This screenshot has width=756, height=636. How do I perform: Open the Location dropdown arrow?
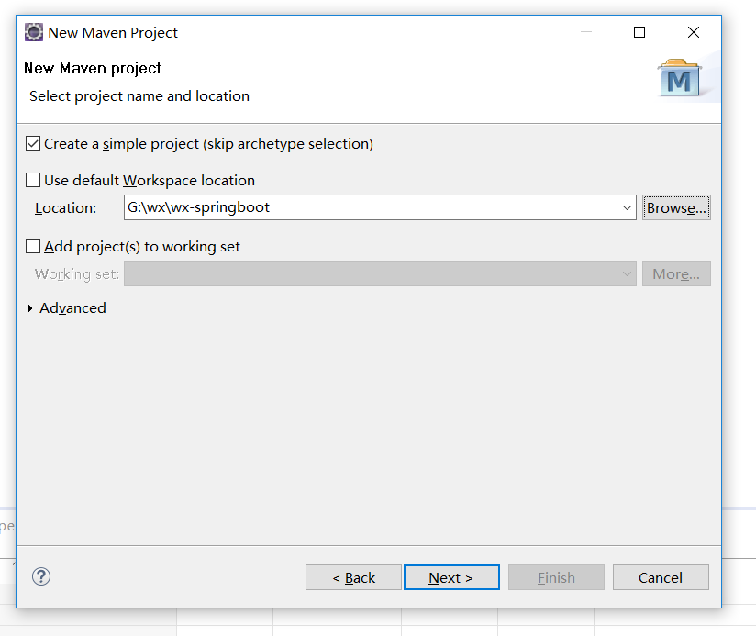click(628, 208)
